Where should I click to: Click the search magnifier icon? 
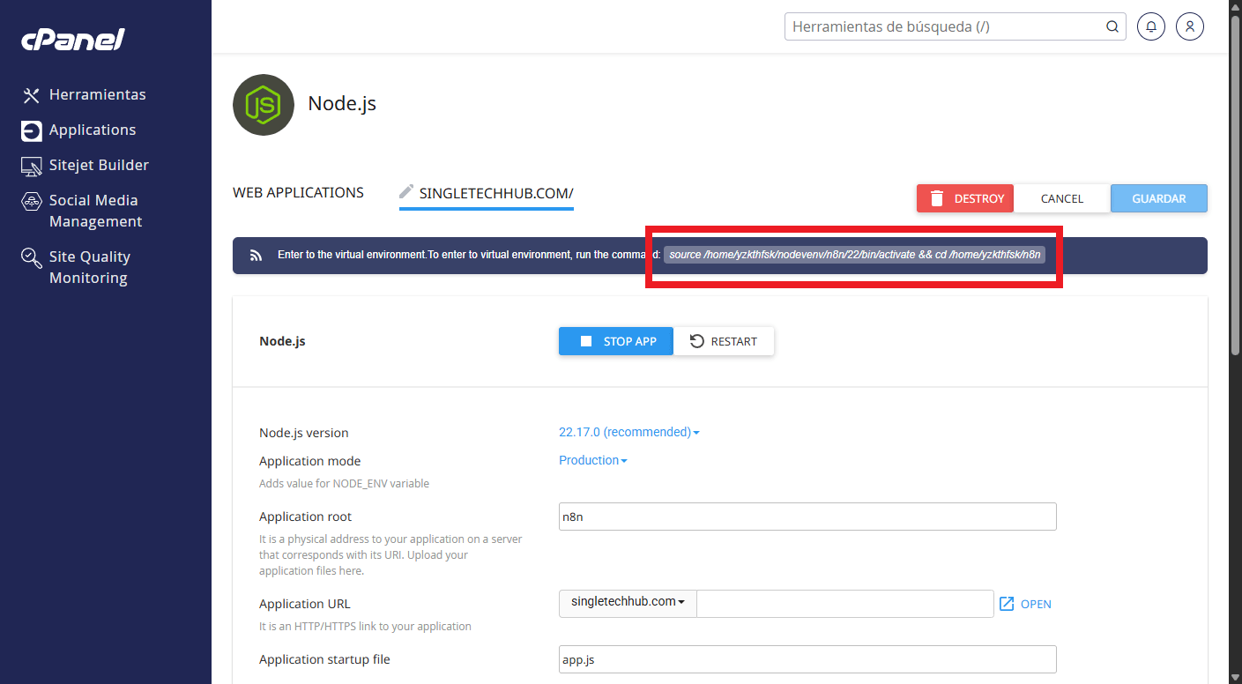point(1112,26)
